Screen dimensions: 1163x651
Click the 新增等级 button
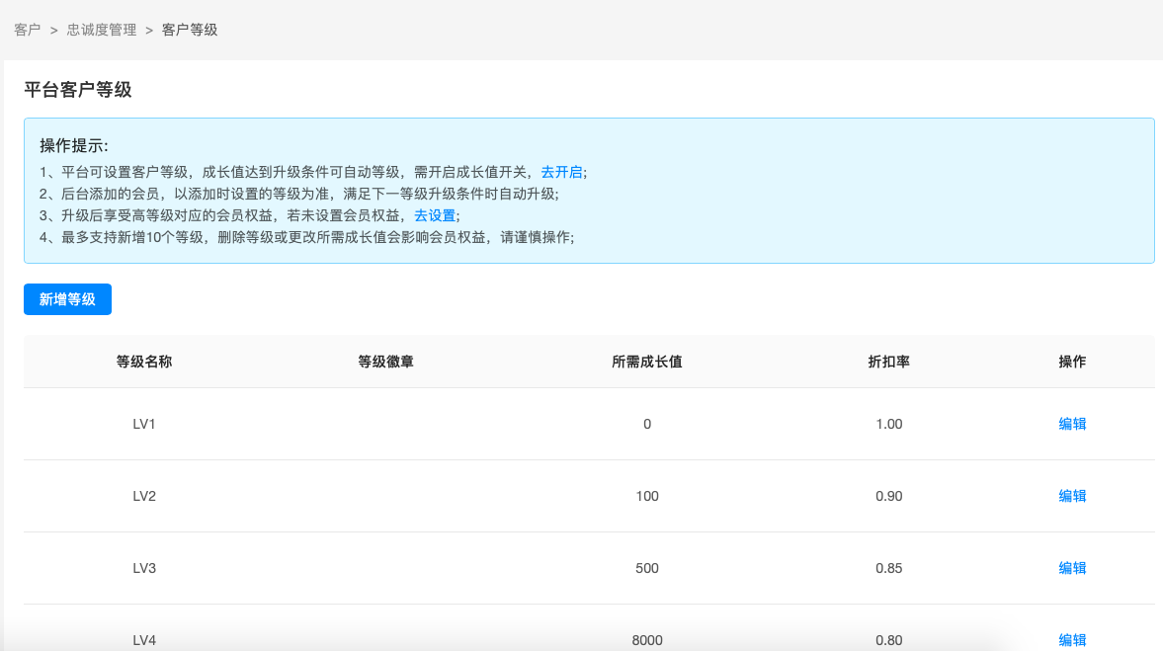tap(67, 299)
